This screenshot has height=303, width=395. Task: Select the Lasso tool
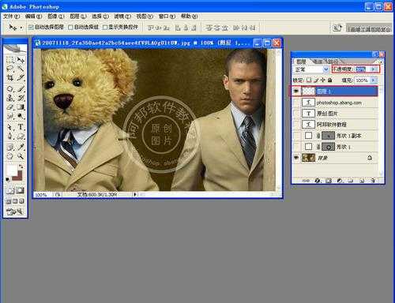click(x=10, y=69)
